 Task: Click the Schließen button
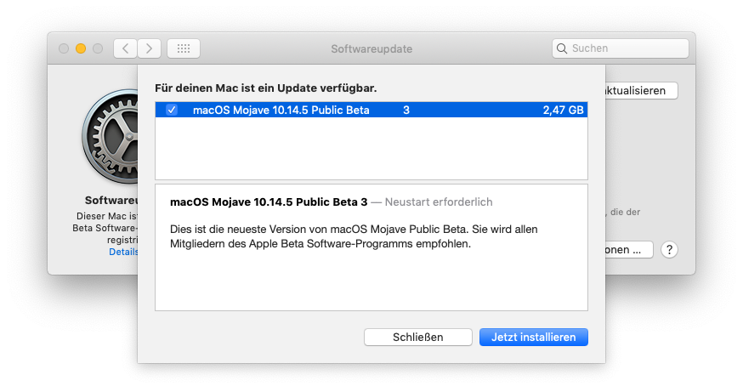(417, 337)
